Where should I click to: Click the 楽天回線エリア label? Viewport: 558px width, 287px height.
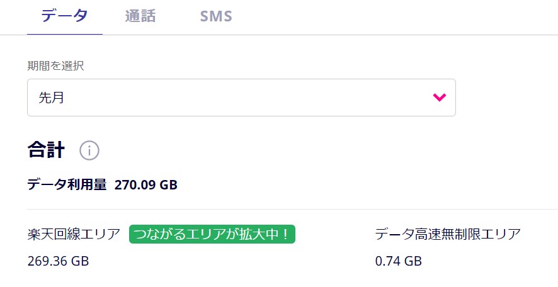tap(74, 235)
